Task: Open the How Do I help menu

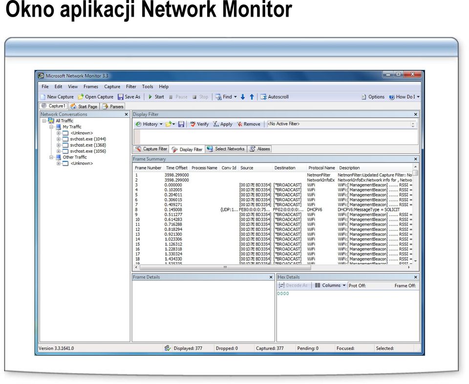Action: point(404,97)
